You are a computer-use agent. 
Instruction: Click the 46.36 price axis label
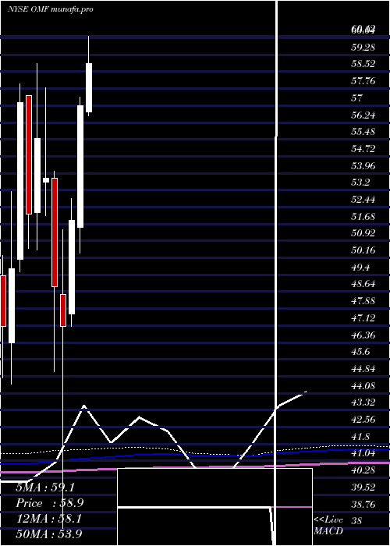pyautogui.click(x=363, y=335)
